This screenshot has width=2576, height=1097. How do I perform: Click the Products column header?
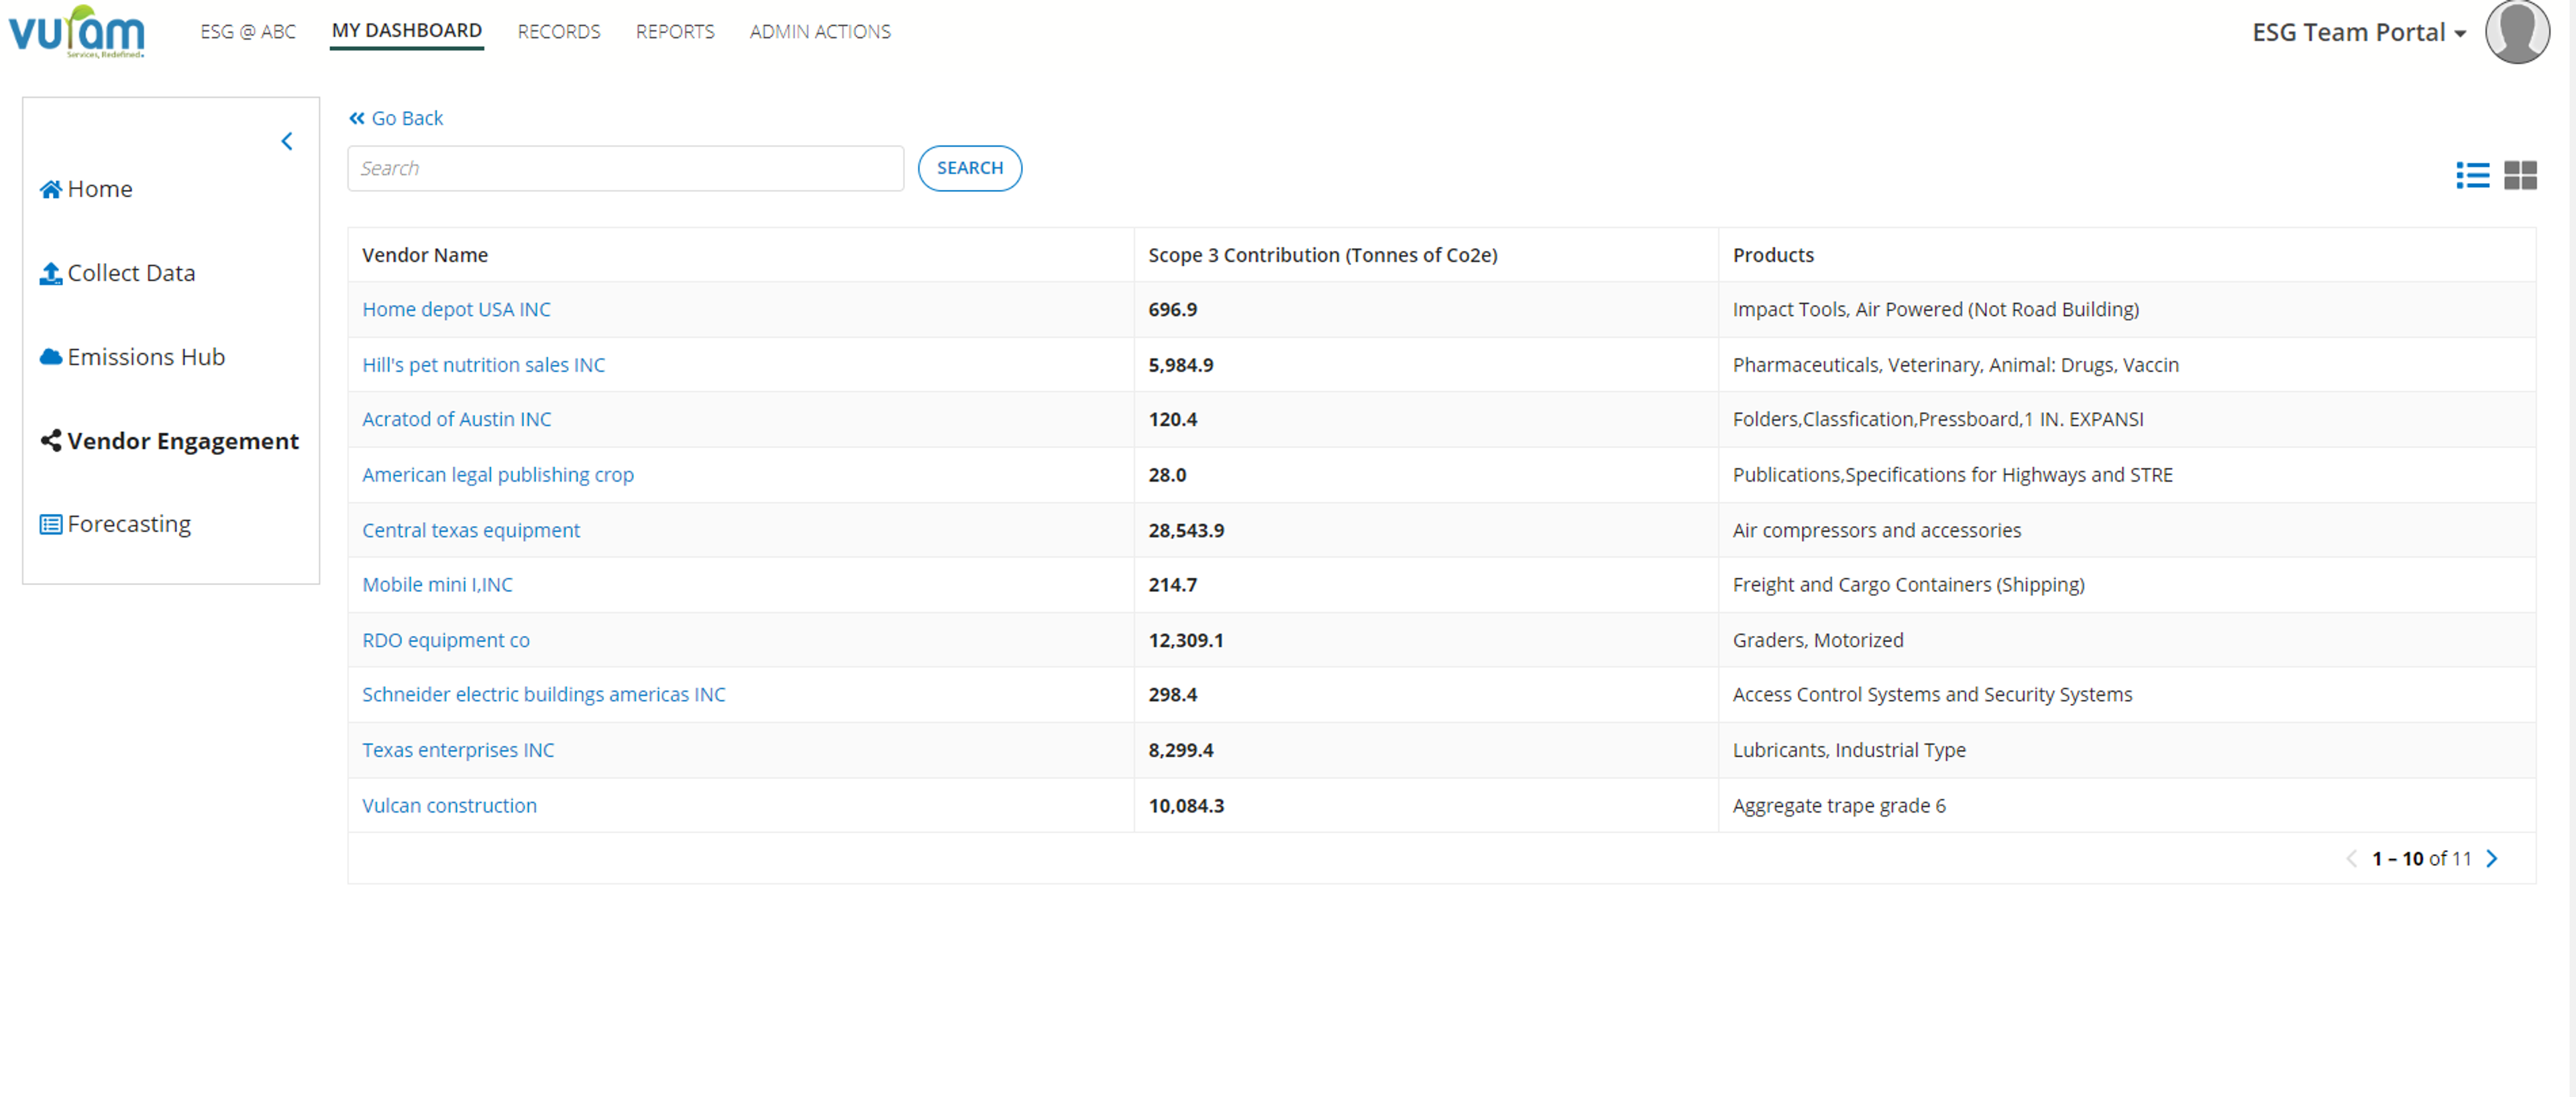coord(1773,255)
